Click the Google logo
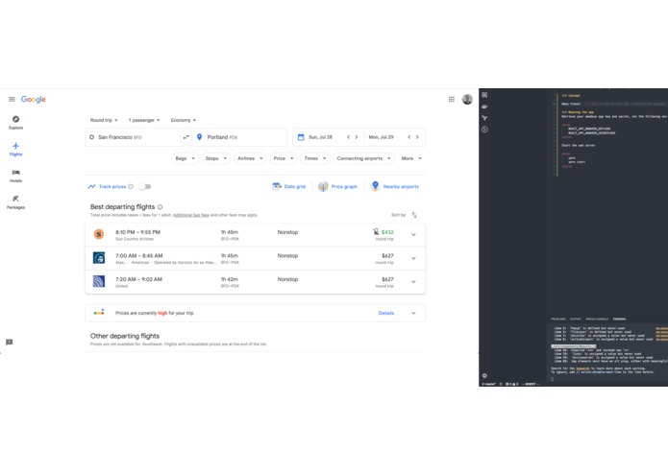The image size is (668, 474). tap(34, 99)
